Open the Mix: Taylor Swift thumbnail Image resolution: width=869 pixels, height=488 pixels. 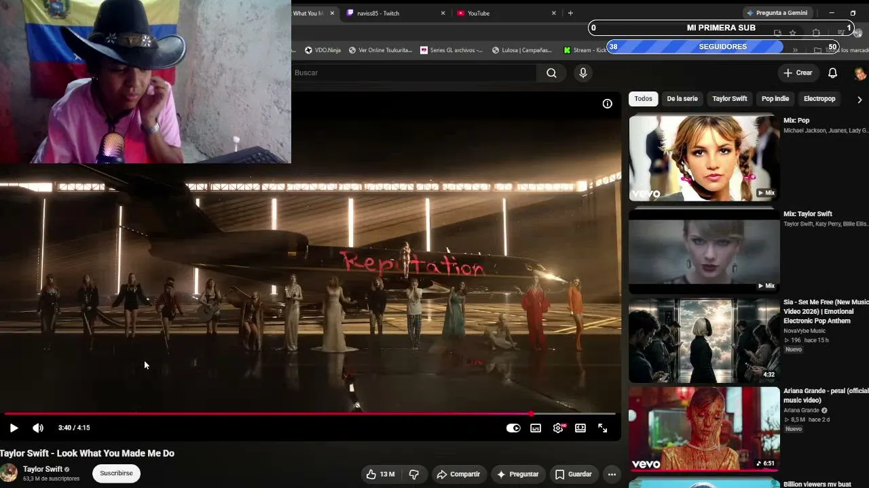[704, 251]
